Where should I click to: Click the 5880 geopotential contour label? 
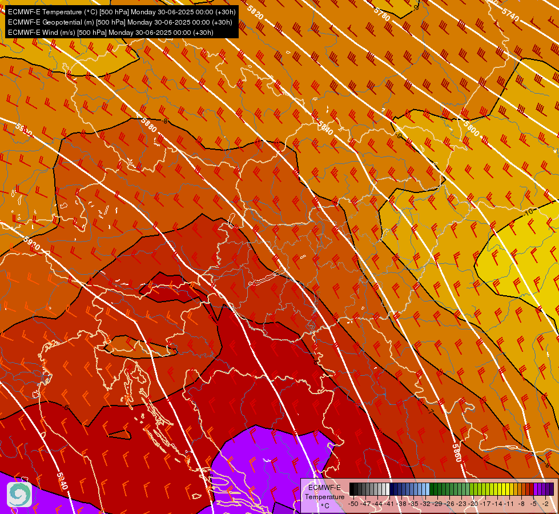click(x=148, y=125)
